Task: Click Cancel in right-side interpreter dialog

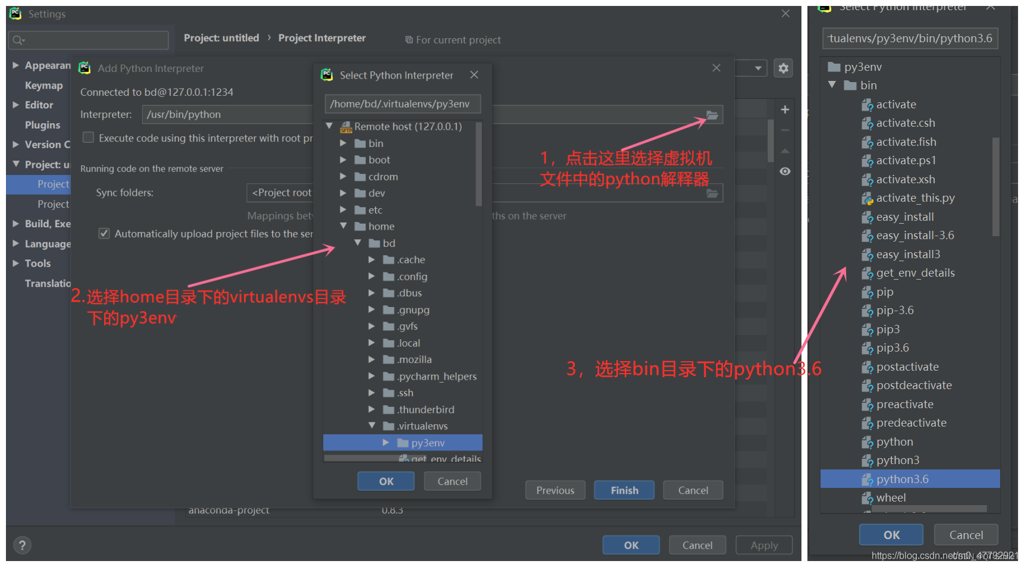Action: click(x=966, y=535)
